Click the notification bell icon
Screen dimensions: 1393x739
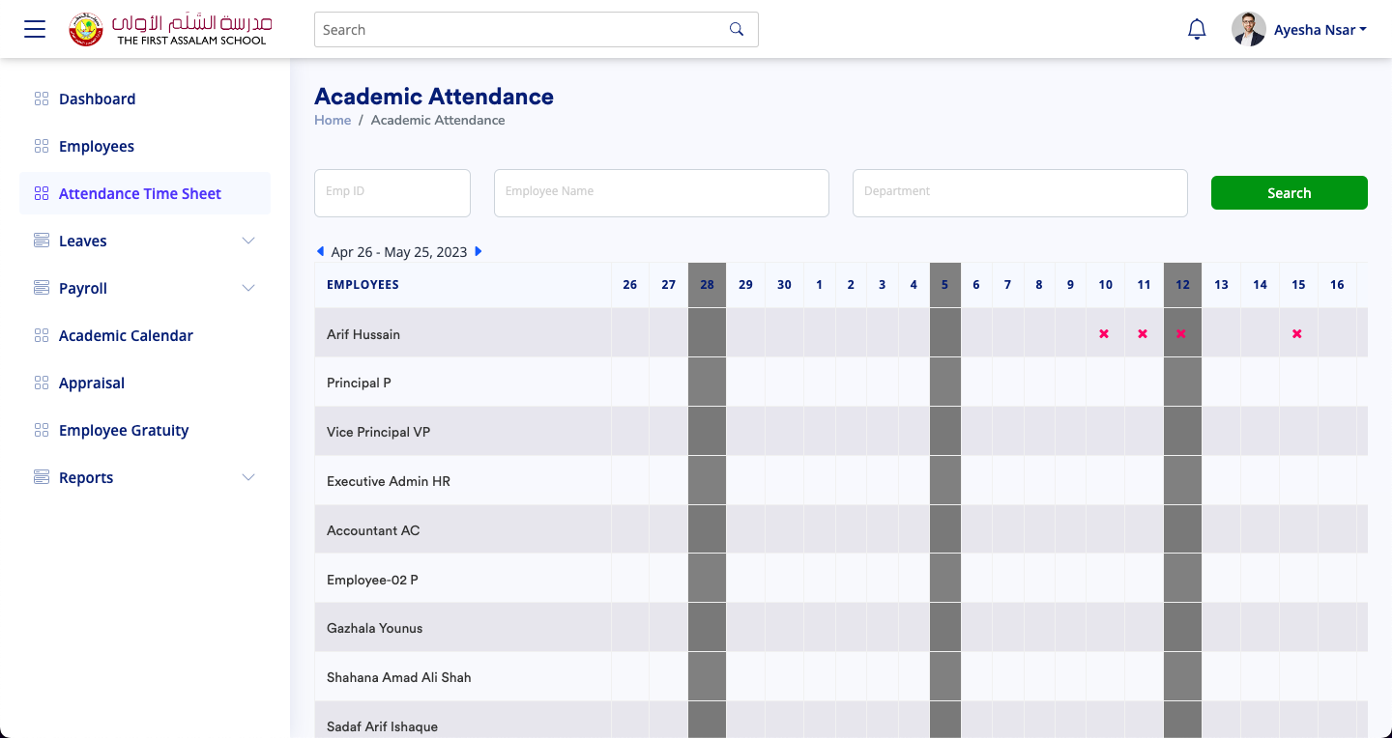(1197, 29)
